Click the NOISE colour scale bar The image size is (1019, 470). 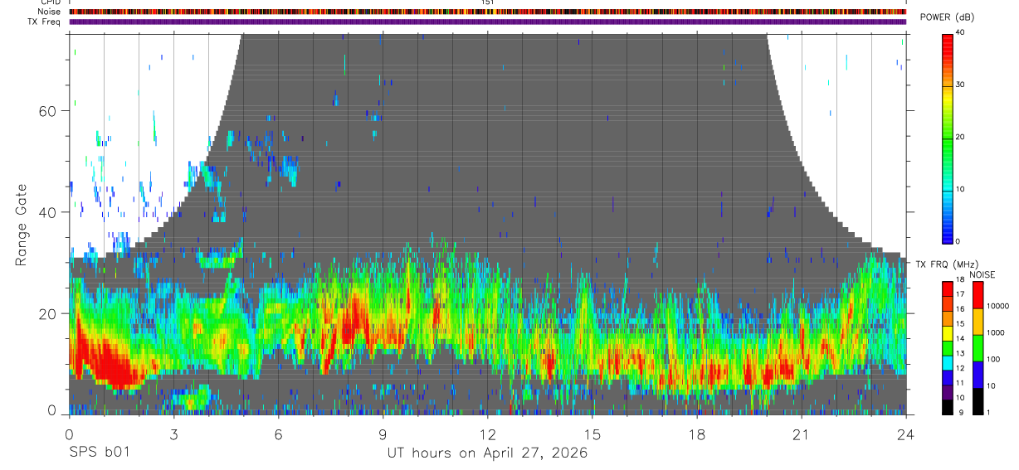tap(978, 347)
